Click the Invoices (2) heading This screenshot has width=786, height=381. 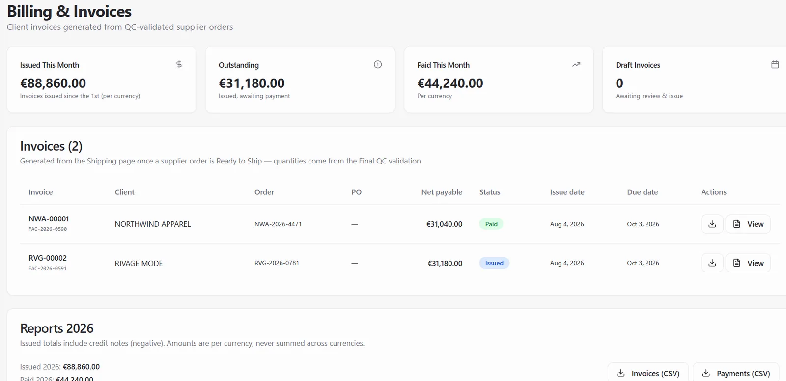[51, 146]
